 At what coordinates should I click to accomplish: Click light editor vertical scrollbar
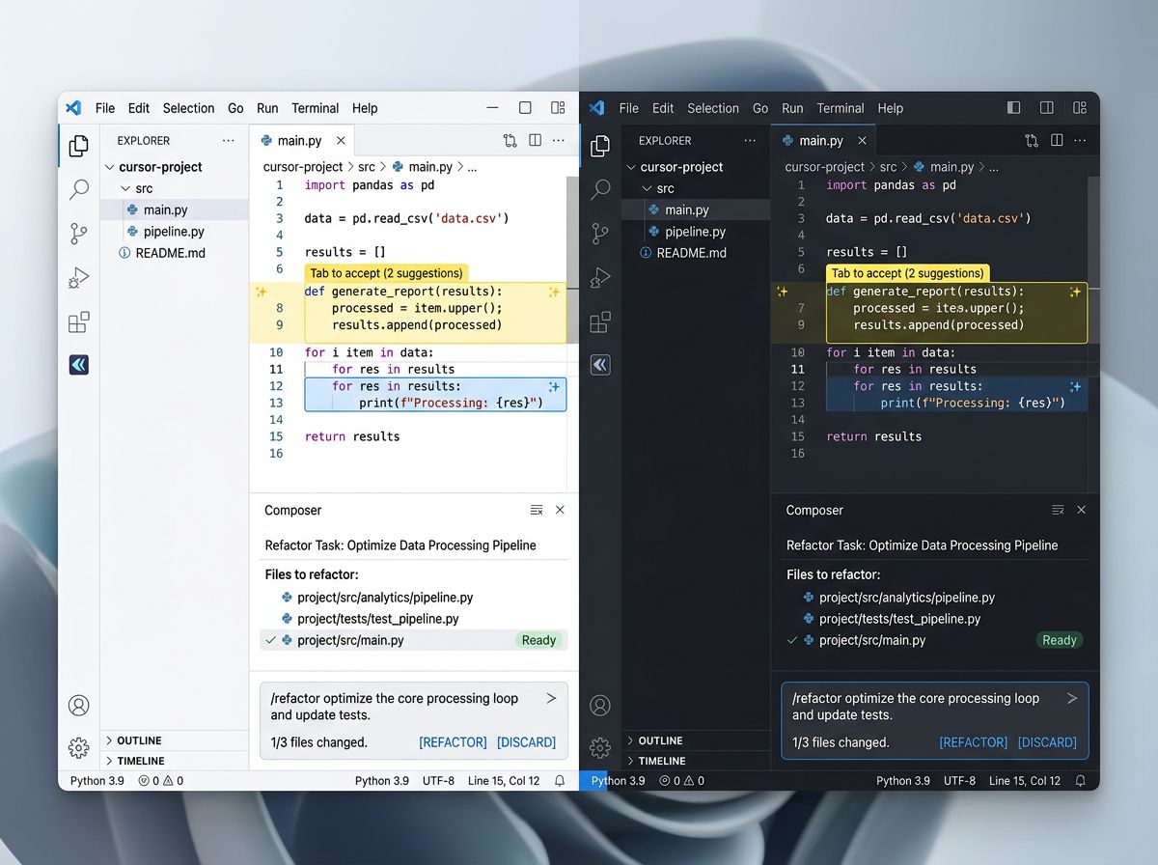572,259
